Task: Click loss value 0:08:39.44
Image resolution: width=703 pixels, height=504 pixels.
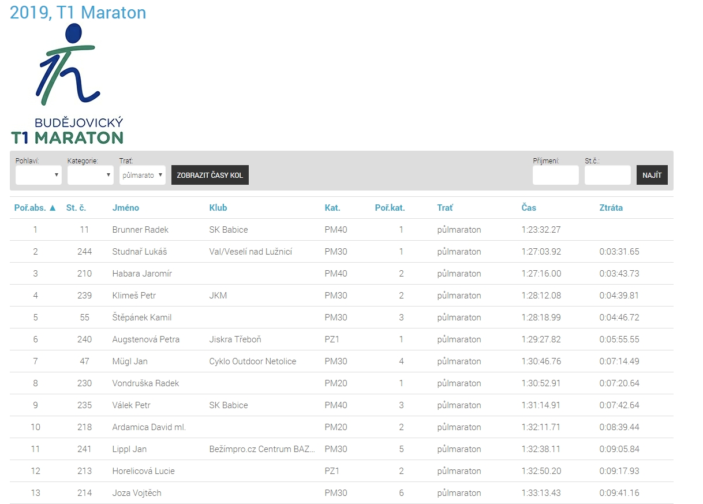Action: (x=619, y=427)
